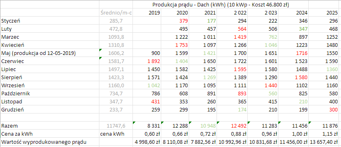Select the total average cell 11747,6
The image size is (341, 147).
(x=116, y=126)
